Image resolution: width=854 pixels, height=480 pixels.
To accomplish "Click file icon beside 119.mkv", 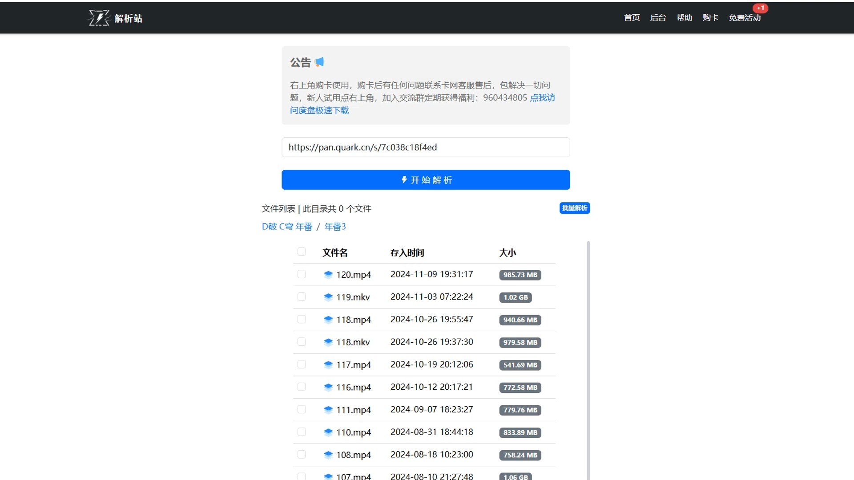I will [x=328, y=297].
